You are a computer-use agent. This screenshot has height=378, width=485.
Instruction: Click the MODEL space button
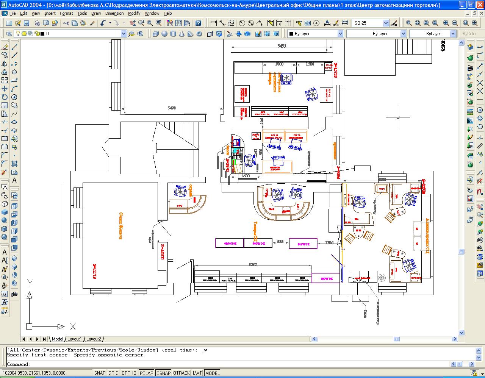point(212,373)
